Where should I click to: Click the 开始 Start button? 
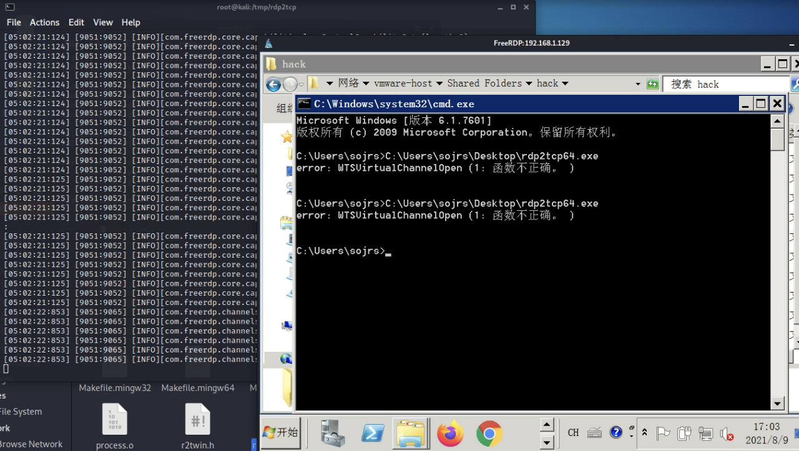[x=280, y=432]
